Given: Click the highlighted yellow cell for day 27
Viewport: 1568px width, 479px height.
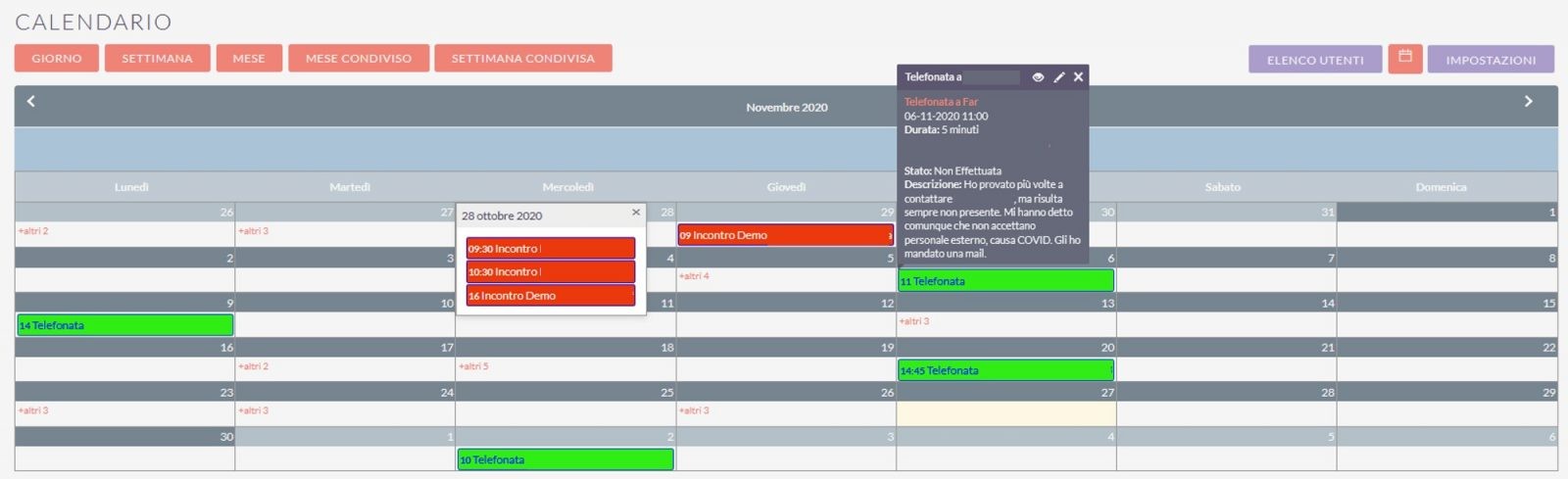Looking at the screenshot, I should (x=1006, y=413).
